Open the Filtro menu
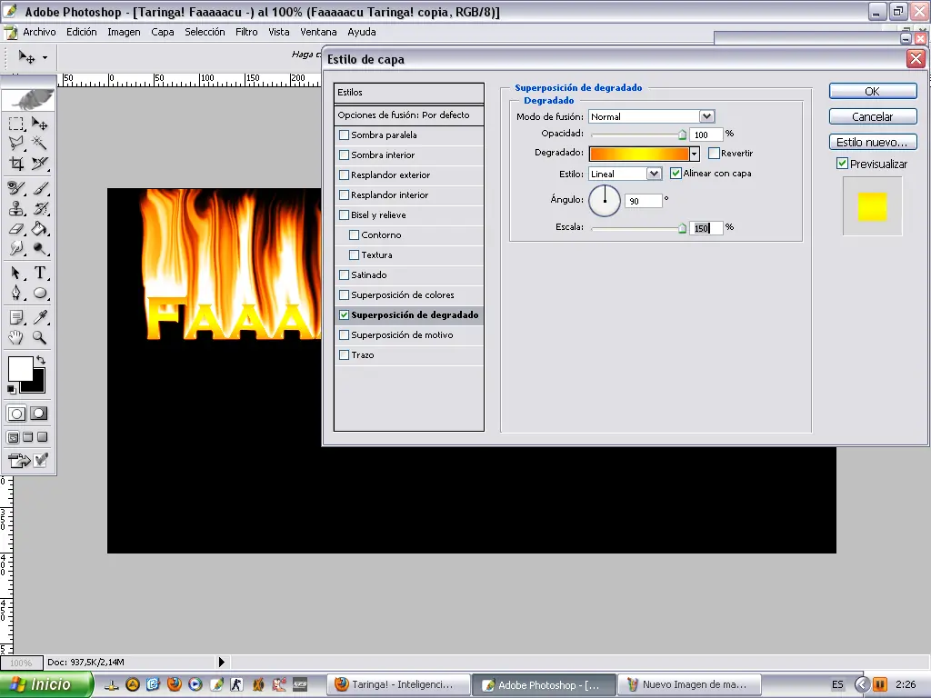 click(x=246, y=32)
